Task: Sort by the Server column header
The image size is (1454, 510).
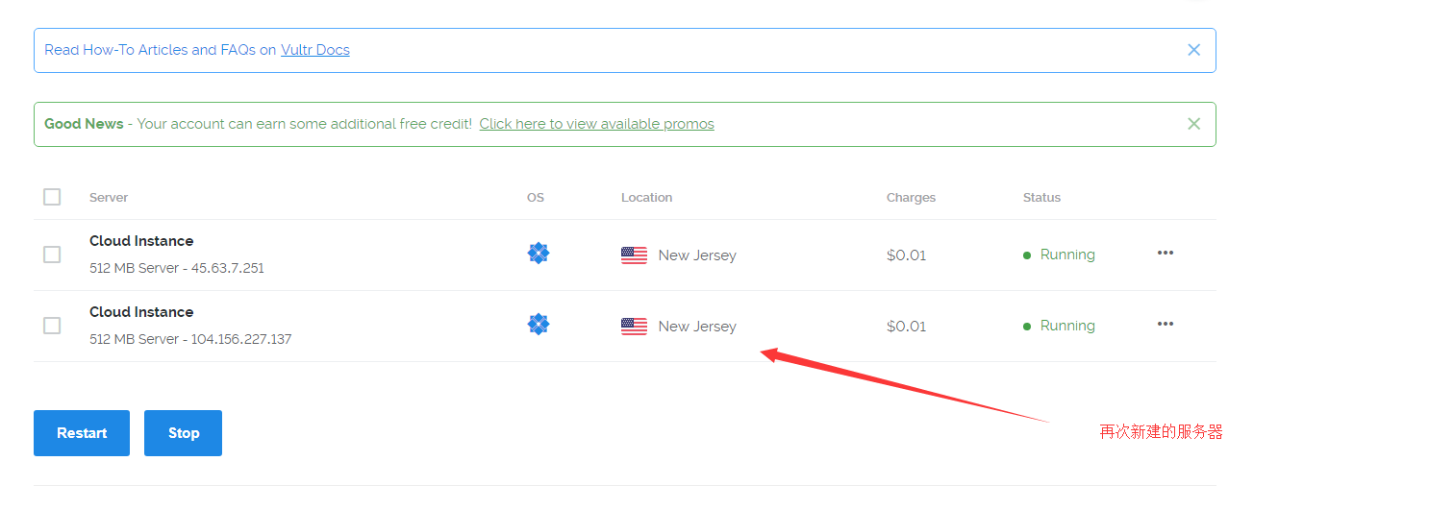Action: (x=109, y=198)
